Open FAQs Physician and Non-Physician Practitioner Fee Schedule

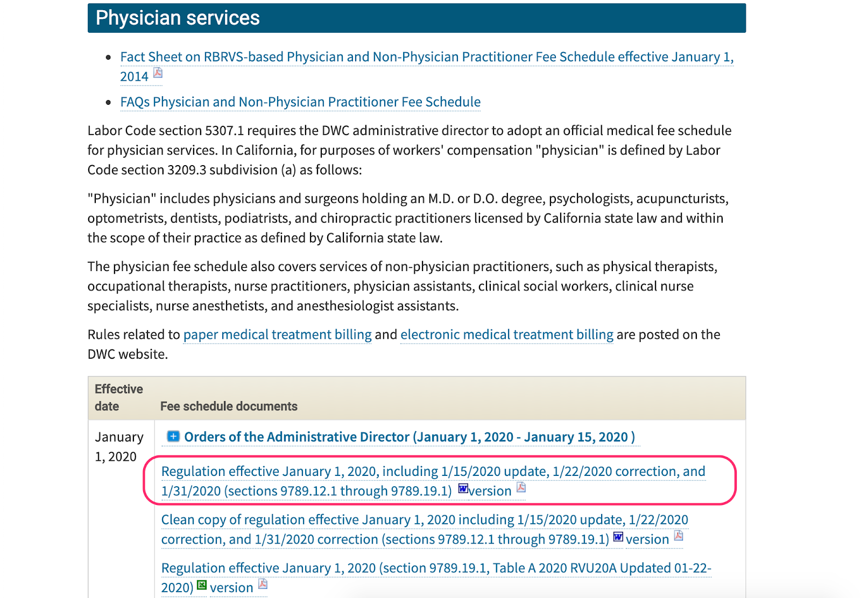pyautogui.click(x=300, y=102)
